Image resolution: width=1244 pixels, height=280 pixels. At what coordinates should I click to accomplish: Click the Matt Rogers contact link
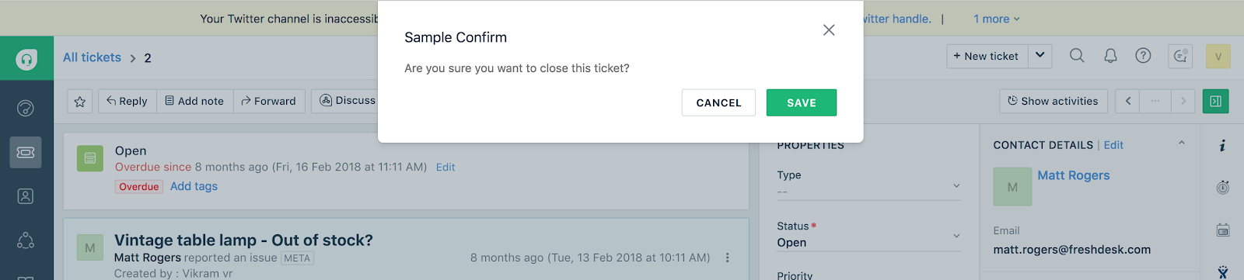(1073, 175)
